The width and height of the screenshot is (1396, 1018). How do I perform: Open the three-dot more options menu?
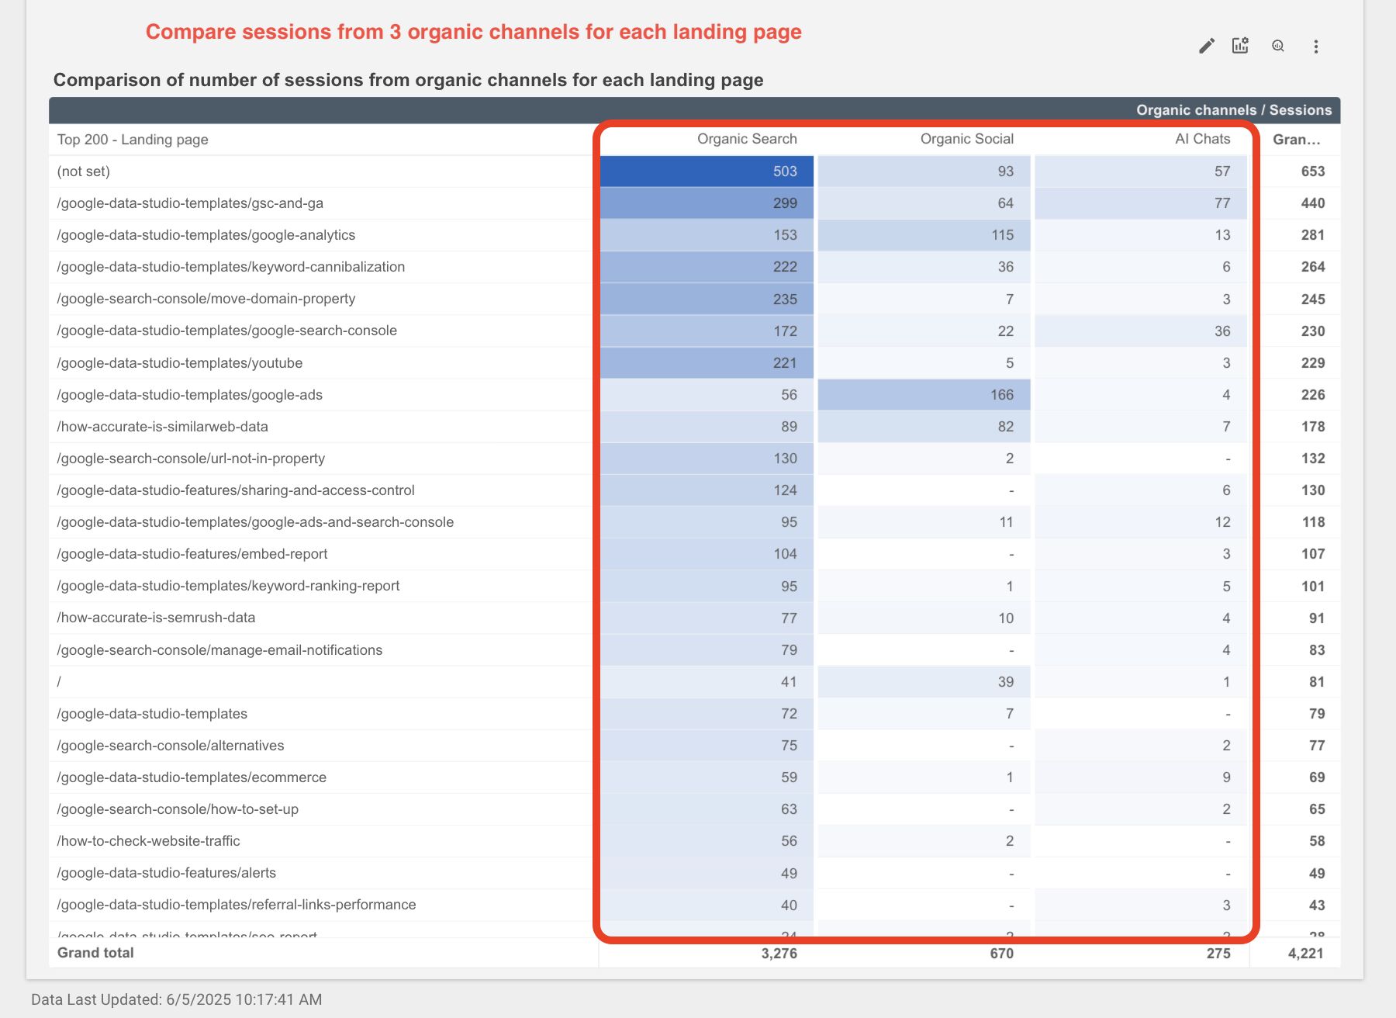pos(1315,47)
